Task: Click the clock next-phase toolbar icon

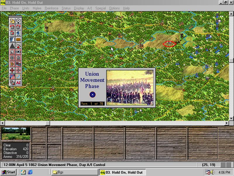Action: [12, 21]
